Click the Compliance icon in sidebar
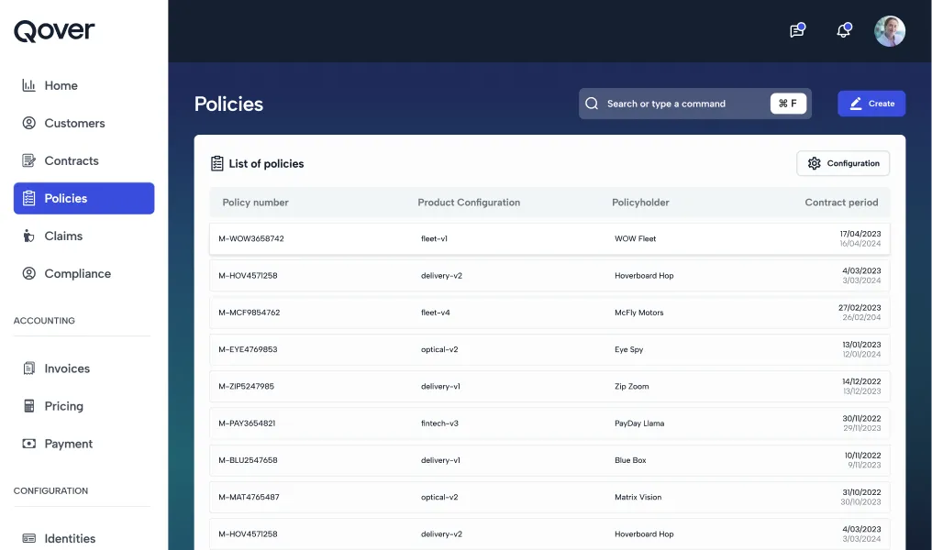932x550 pixels. (x=29, y=273)
